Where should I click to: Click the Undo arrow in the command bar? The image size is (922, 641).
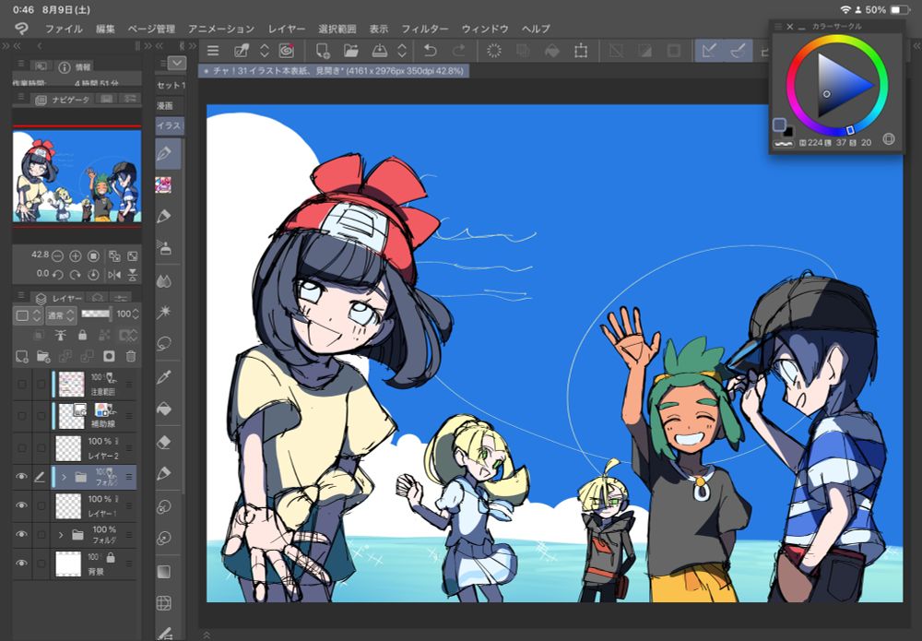tap(430, 52)
